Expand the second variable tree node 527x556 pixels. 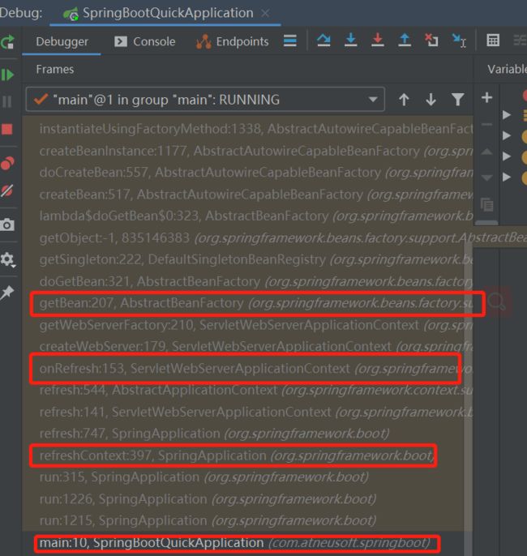coord(507,136)
